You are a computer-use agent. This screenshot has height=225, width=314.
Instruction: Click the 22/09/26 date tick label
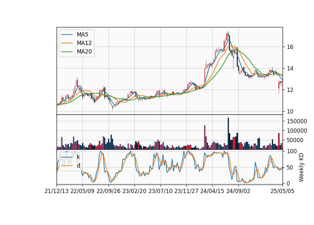click(109, 191)
